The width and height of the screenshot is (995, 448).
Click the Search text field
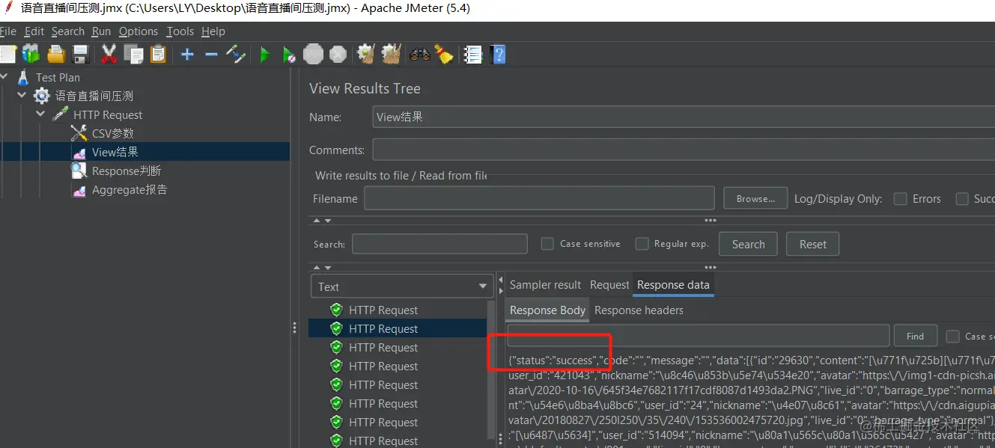pos(439,244)
